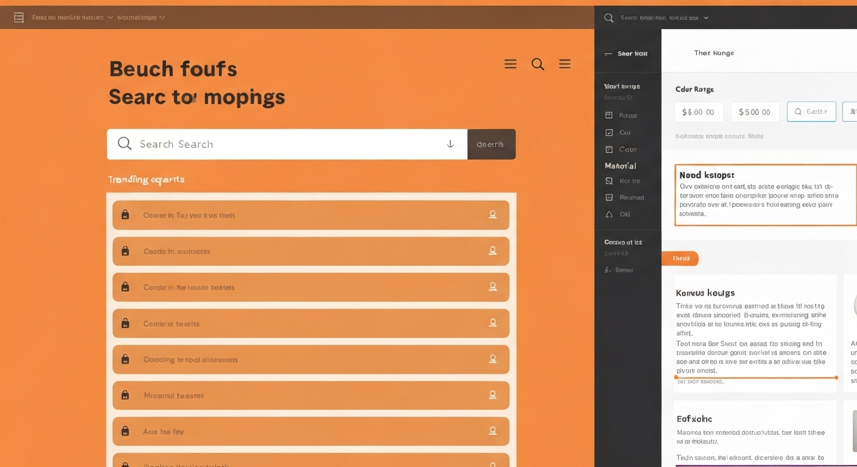Image resolution: width=857 pixels, height=467 pixels.
Task: Click the 'Somer' icon in dark sidebar
Action: [x=607, y=269]
